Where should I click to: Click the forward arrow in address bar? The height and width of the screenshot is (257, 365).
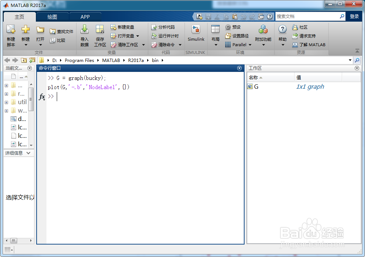15,60
